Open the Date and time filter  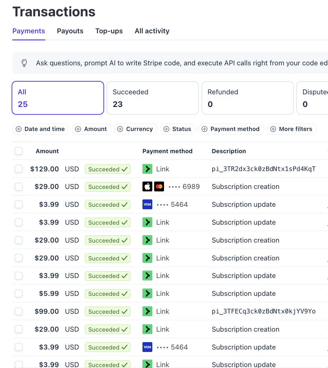pyautogui.click(x=41, y=129)
